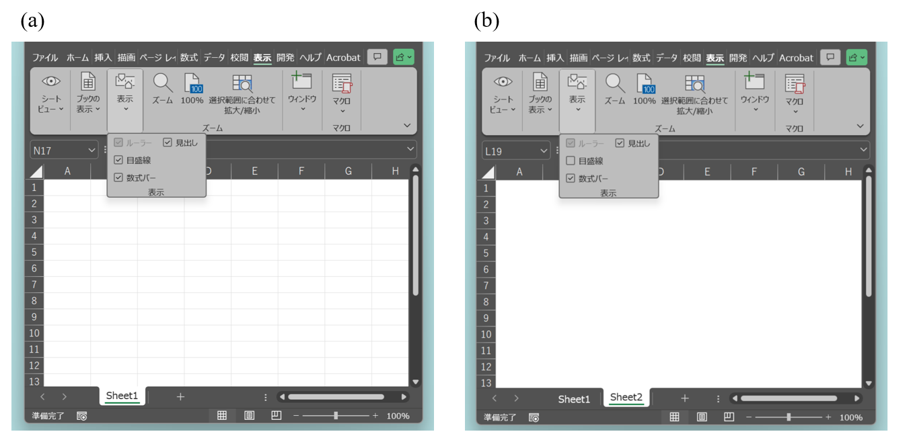Screen dimensions: 905x440
Task: Select row 7 header in window (b)
Action: coord(486,285)
